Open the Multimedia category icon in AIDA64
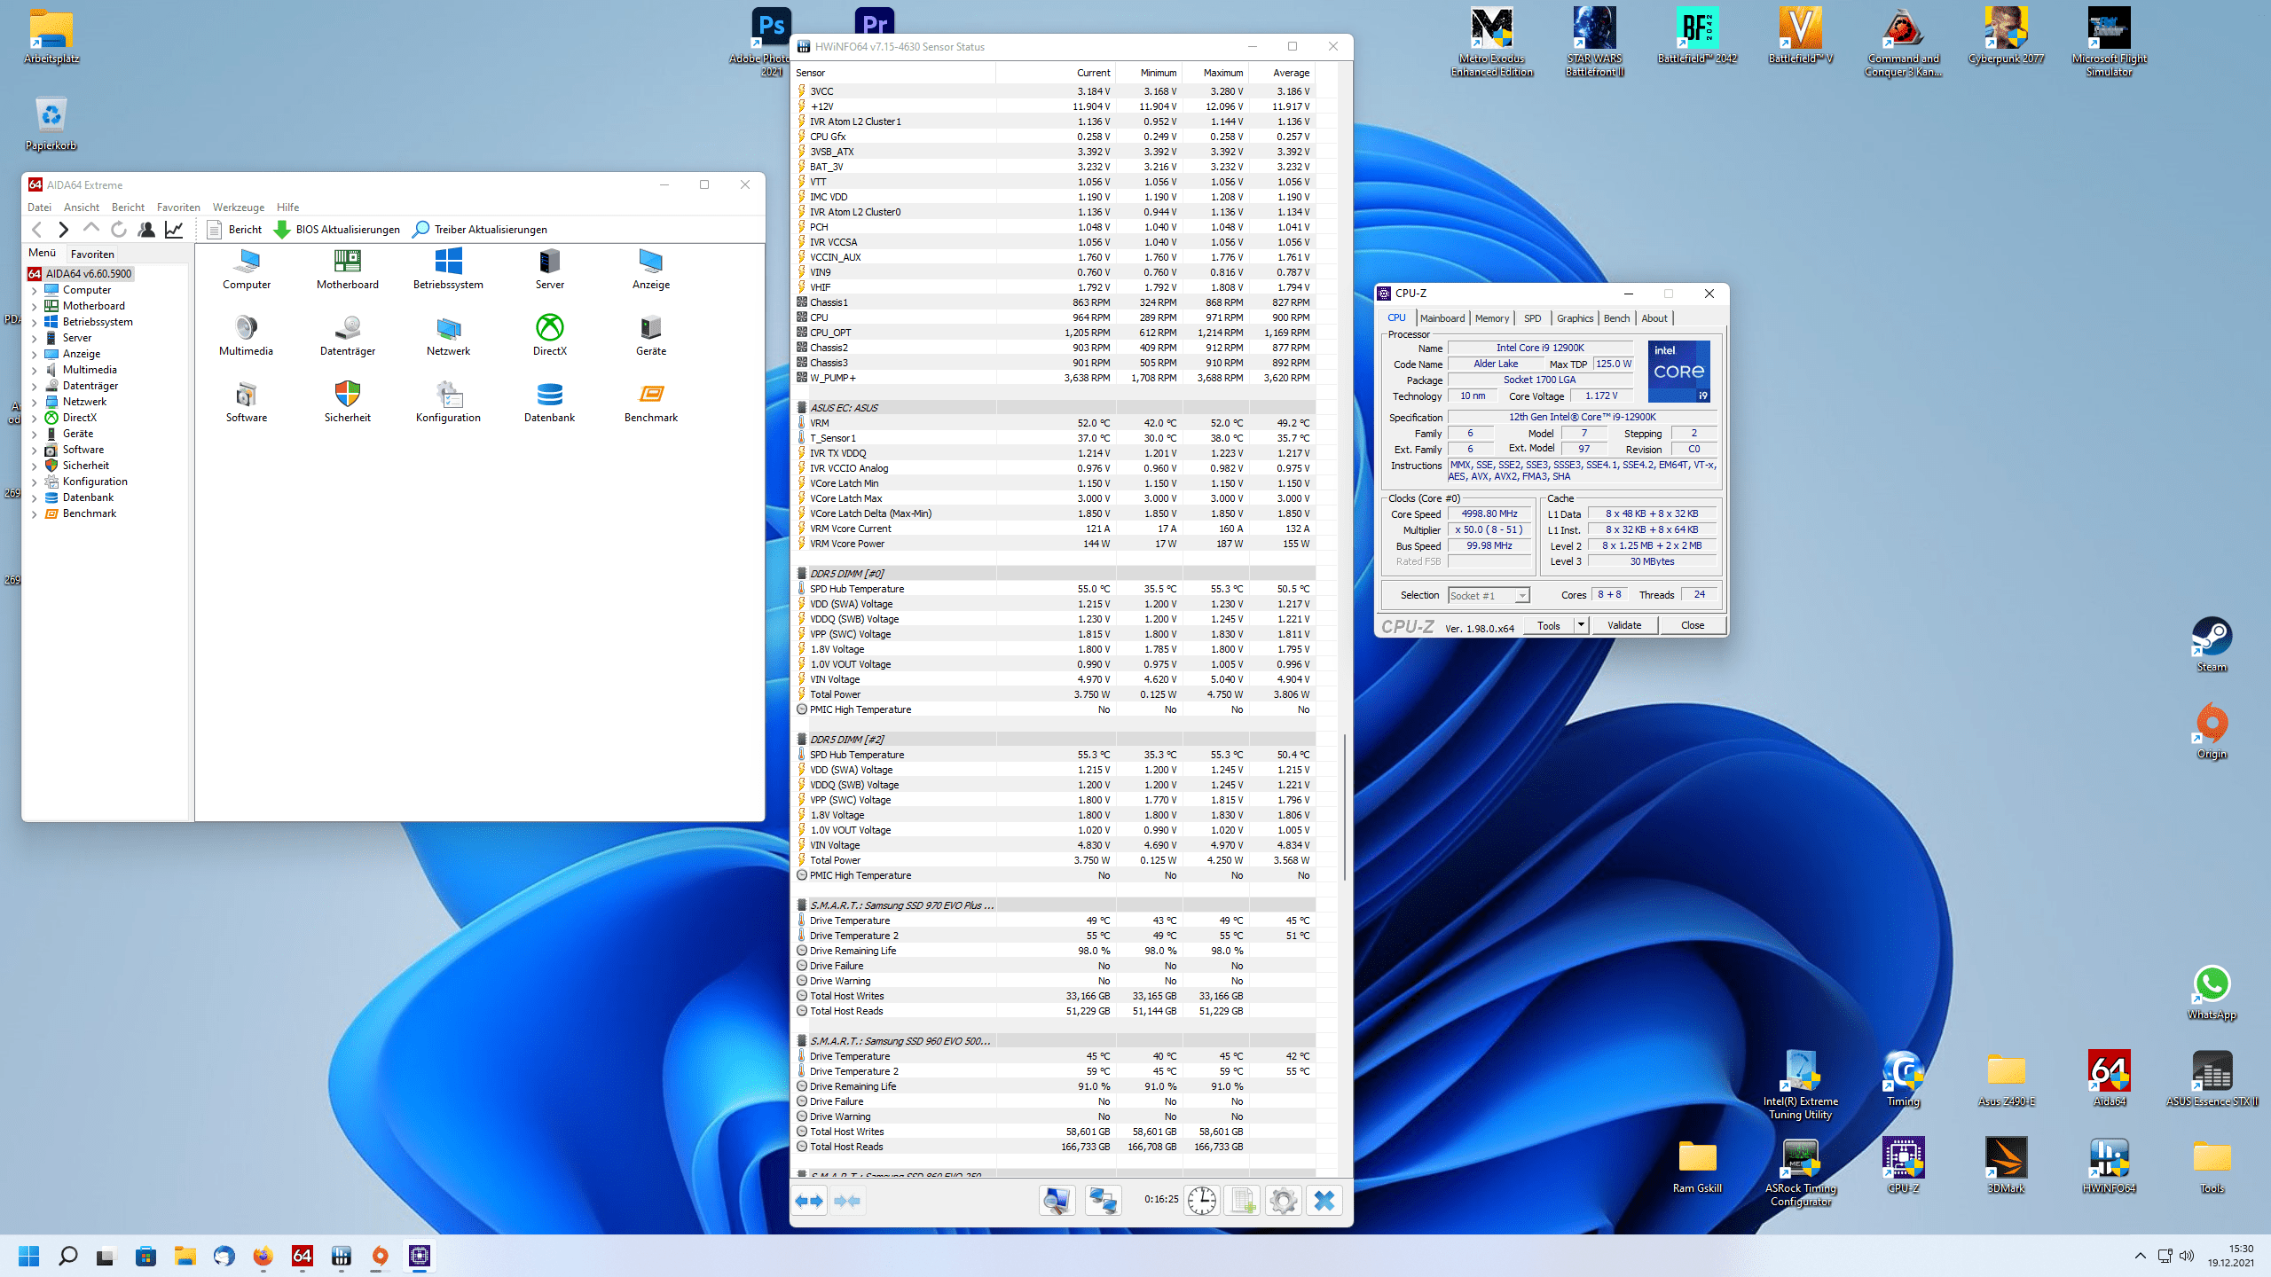 [x=246, y=335]
